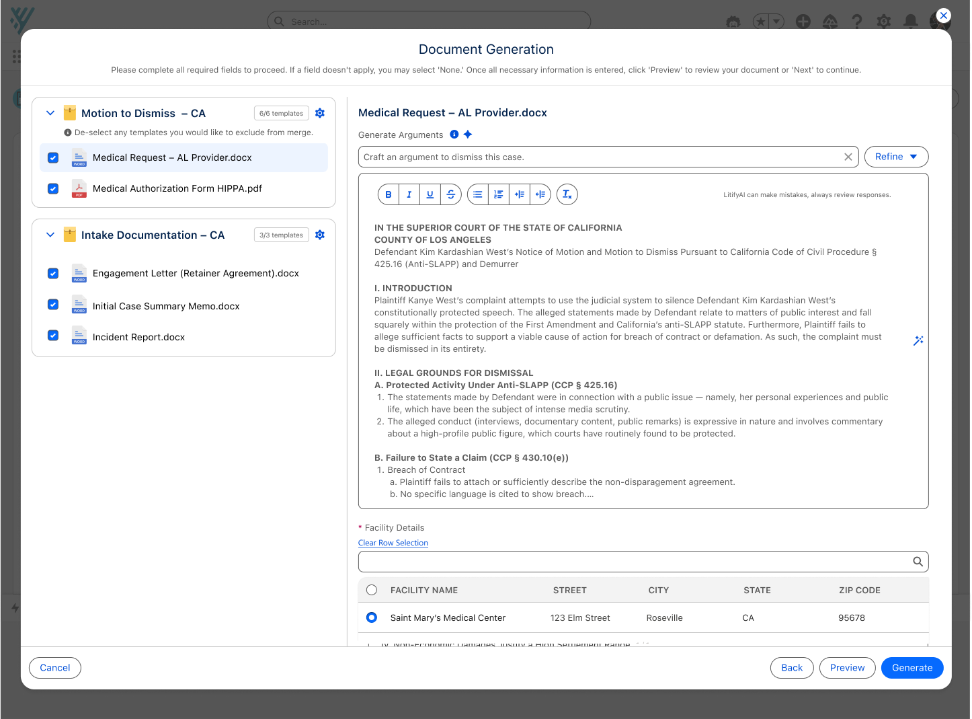Click the Generate button
The image size is (972, 719).
[x=912, y=668]
